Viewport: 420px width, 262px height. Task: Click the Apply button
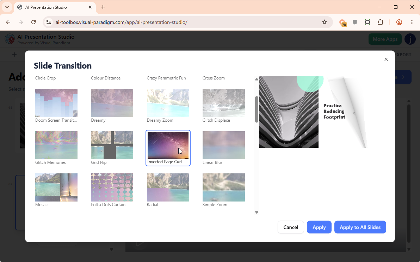point(319,227)
